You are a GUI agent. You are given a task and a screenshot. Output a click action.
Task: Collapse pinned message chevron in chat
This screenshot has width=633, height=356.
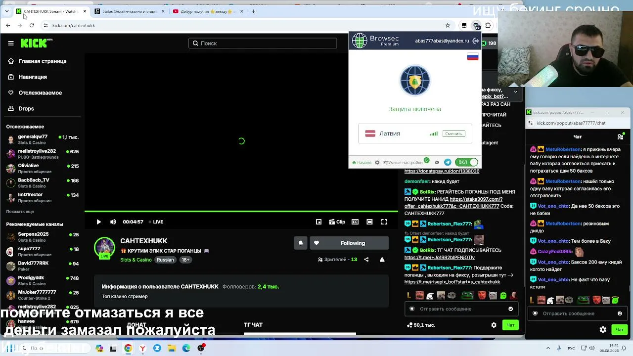pos(515,91)
